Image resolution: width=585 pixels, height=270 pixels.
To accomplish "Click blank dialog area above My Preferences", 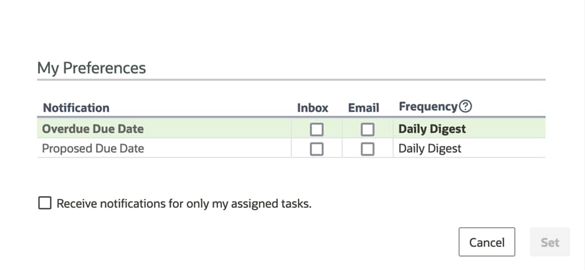I will 291,28.
